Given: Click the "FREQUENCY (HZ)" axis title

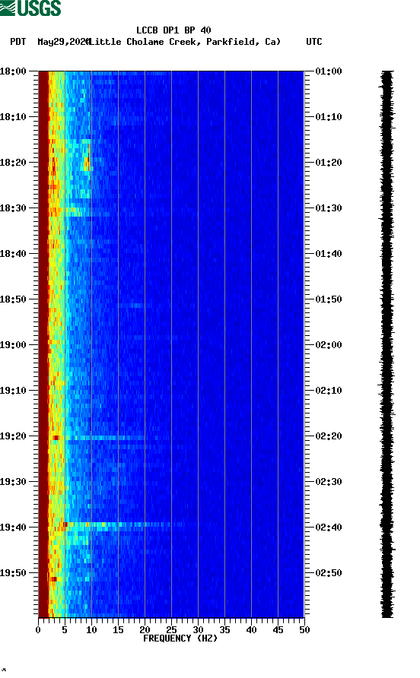Looking at the screenshot, I should (180, 638).
